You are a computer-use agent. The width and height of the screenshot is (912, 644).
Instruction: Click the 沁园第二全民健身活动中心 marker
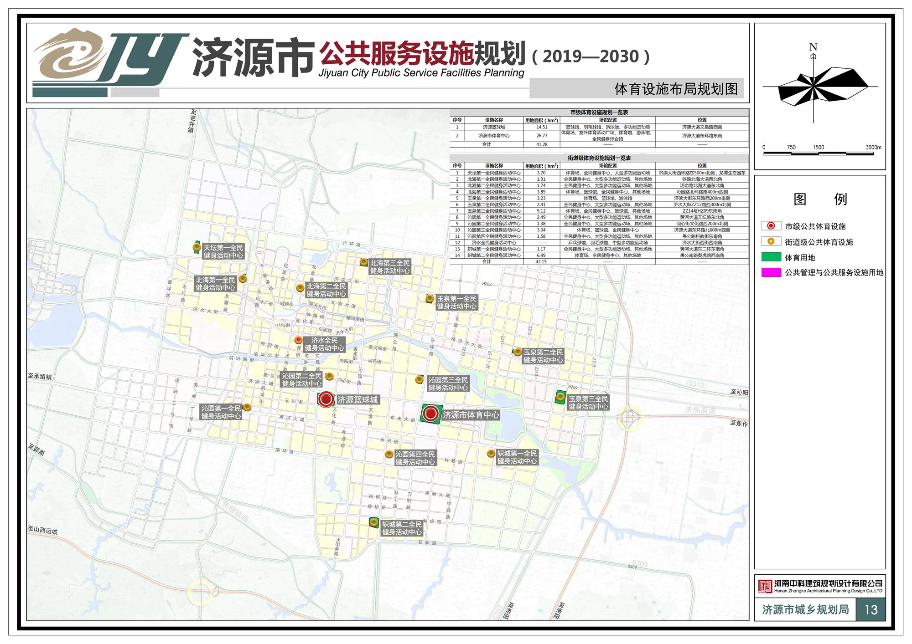(x=329, y=376)
